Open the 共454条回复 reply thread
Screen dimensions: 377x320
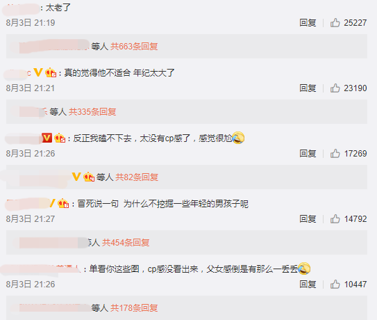point(126,242)
